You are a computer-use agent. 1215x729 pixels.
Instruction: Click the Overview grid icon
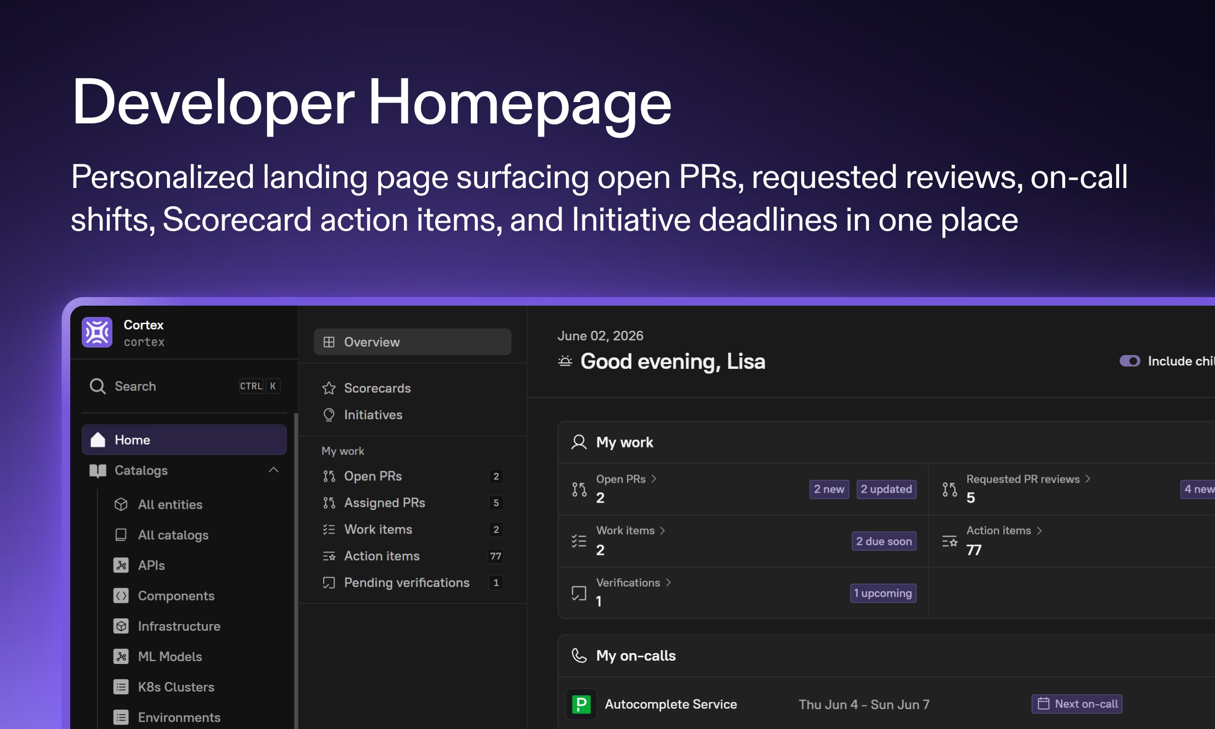[x=329, y=342]
